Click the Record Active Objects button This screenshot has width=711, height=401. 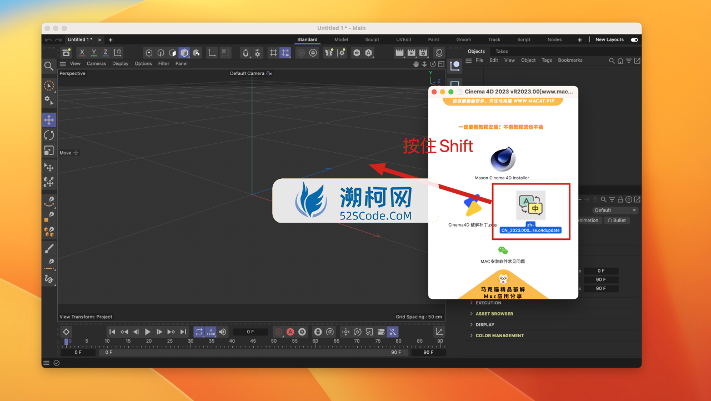click(279, 332)
